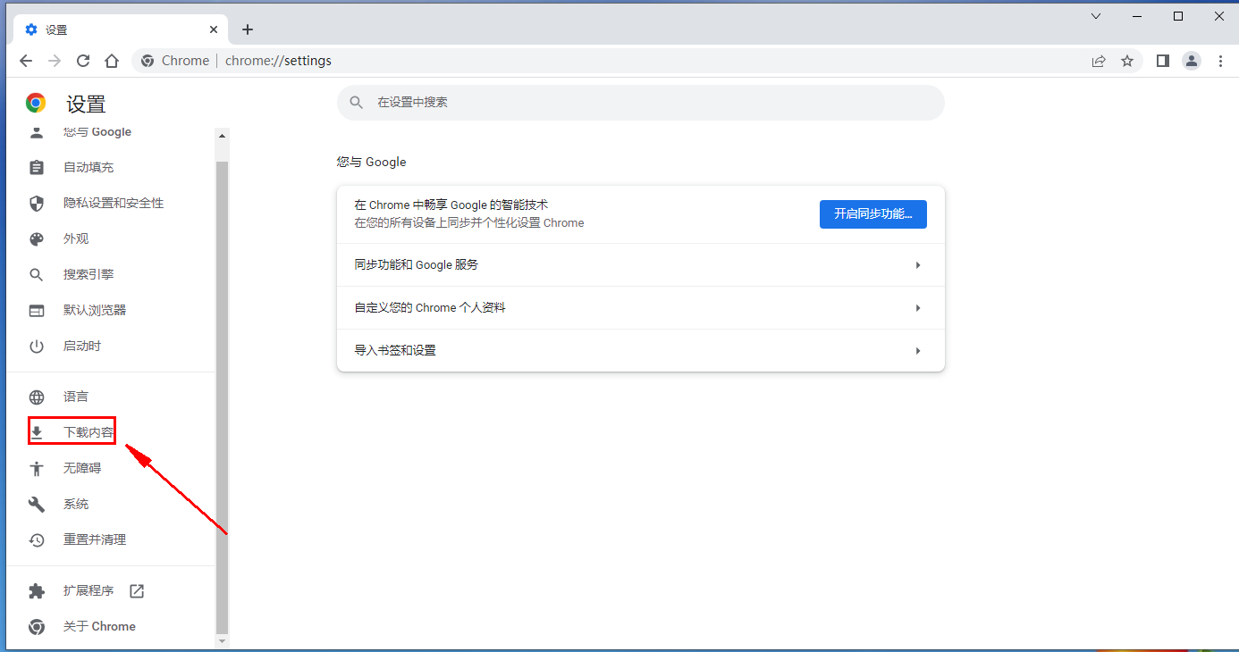
Task: Open the profile avatar menu
Action: point(1192,61)
